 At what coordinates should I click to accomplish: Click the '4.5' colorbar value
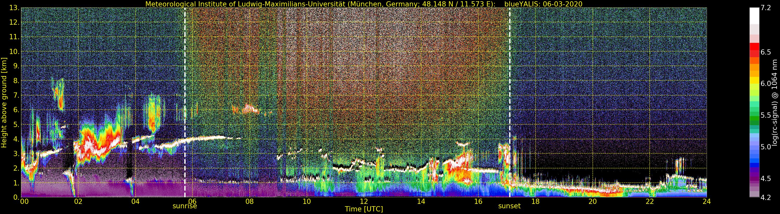[x=765, y=178]
